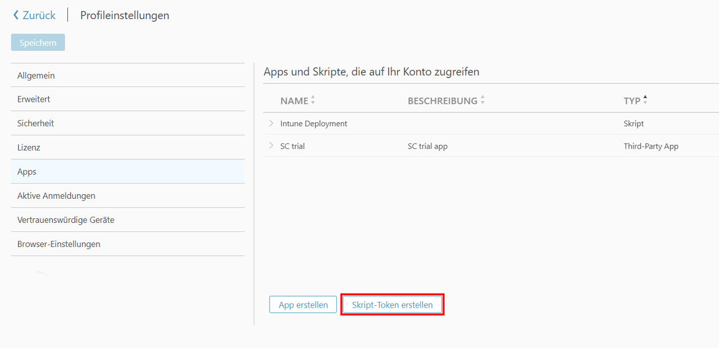Open the Allgemein settings section
Screen dimensions: 719x348
tap(128, 75)
